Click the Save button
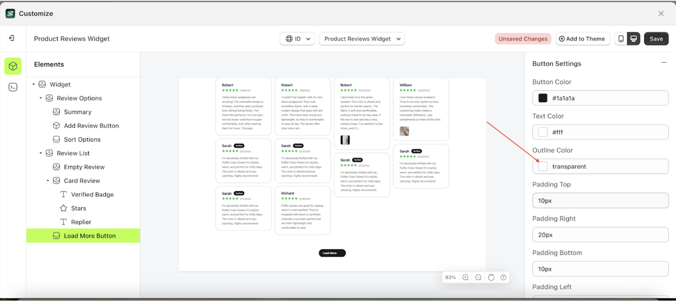Image resolution: width=676 pixels, height=301 pixels. tap(656, 39)
